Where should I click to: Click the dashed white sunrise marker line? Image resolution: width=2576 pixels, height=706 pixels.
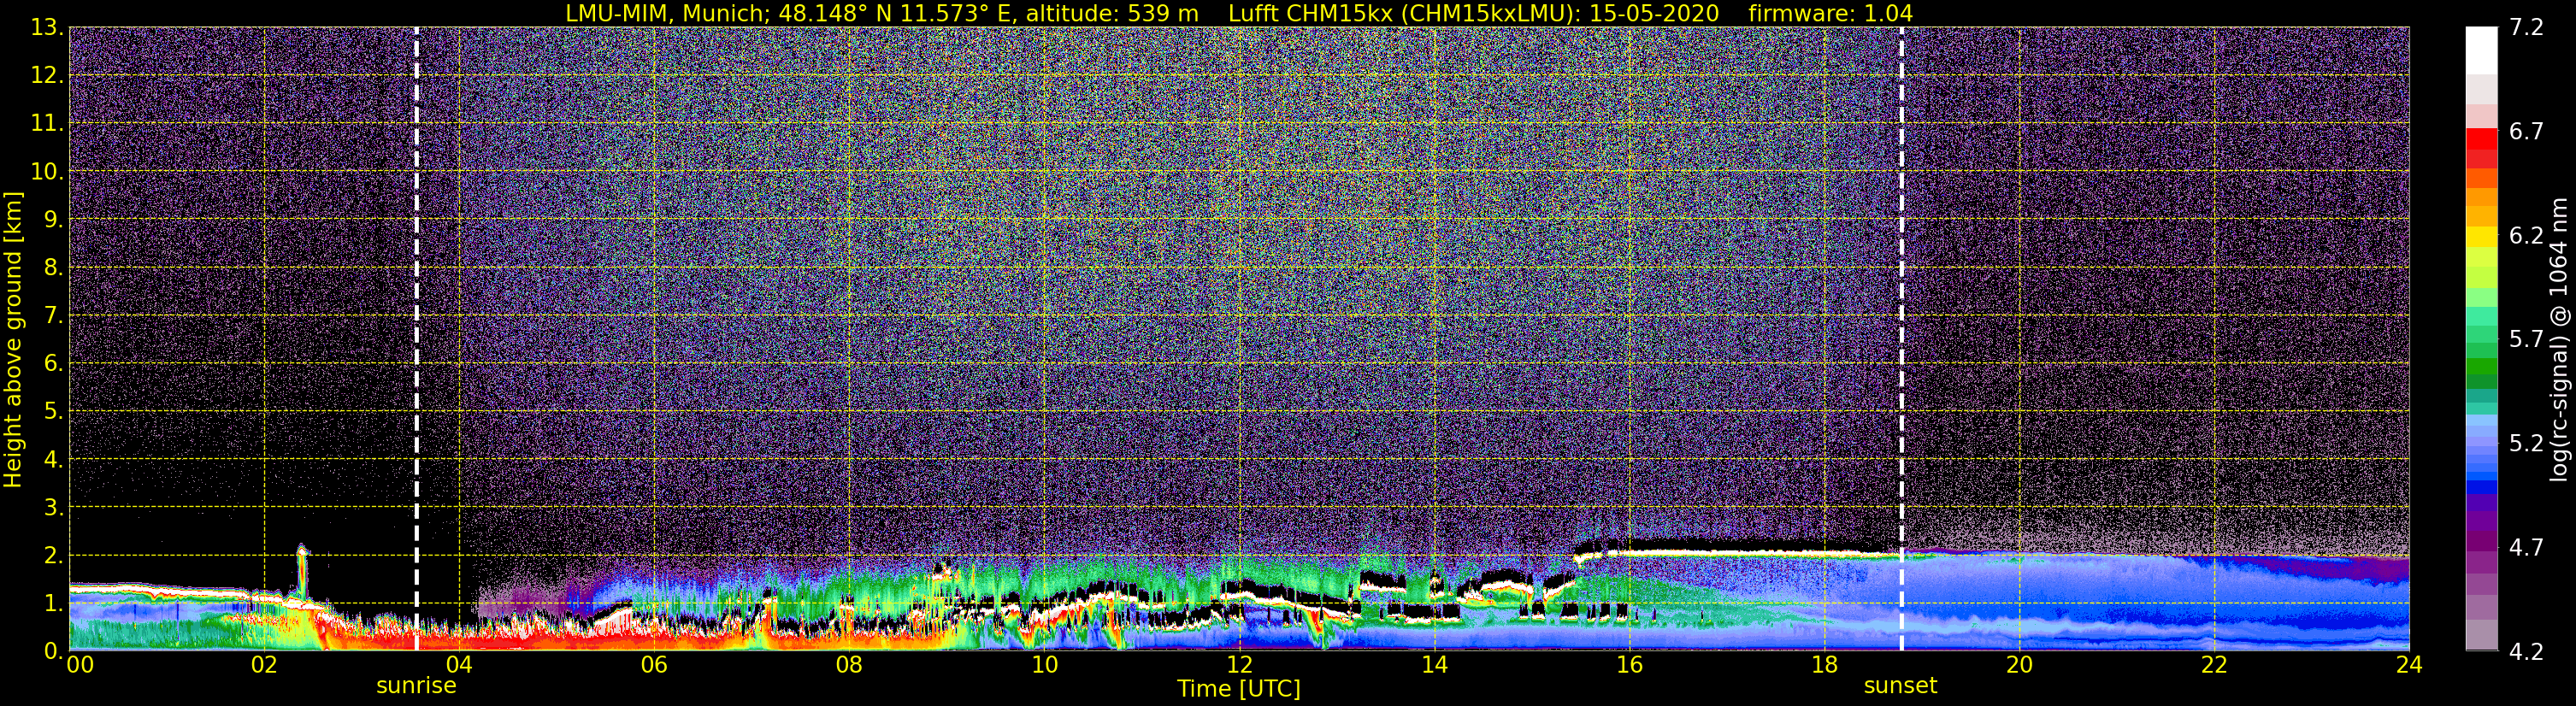416,339
